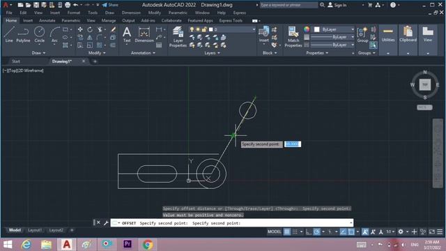
Task: Click the Insert block icon
Action: point(263,34)
